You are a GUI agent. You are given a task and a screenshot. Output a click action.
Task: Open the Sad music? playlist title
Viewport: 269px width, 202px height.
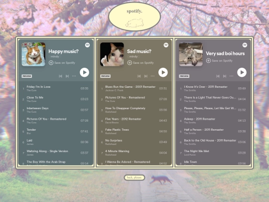coord(139,51)
